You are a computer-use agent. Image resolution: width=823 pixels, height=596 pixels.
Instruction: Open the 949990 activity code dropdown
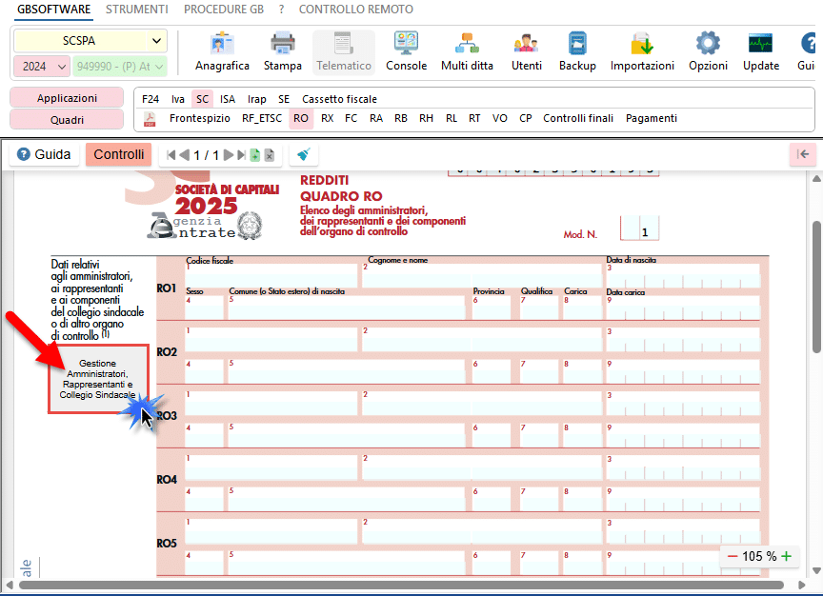click(120, 67)
